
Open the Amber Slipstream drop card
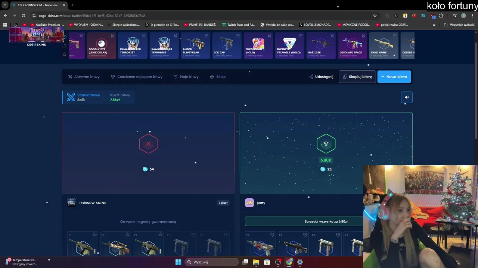pos(196,45)
